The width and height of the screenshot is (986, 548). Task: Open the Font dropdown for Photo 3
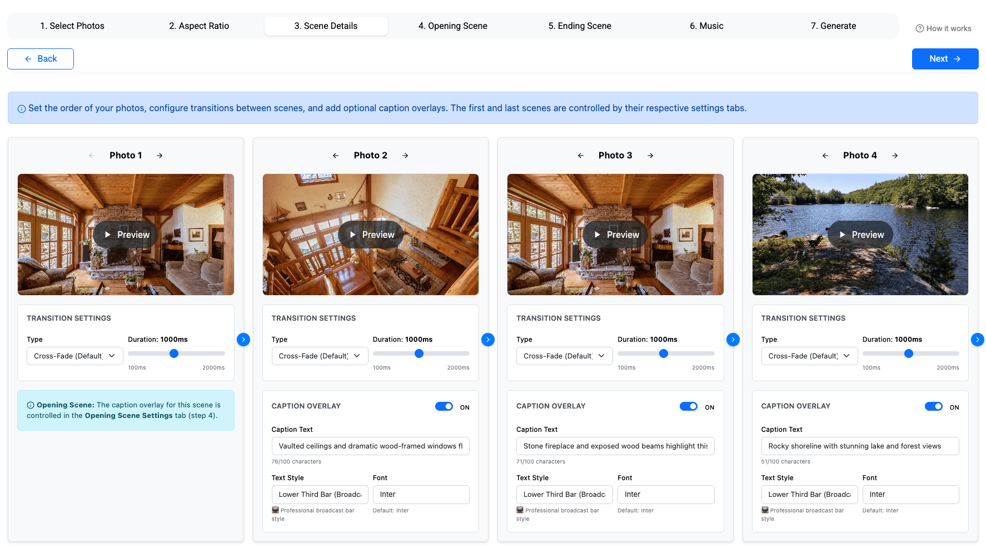point(665,494)
